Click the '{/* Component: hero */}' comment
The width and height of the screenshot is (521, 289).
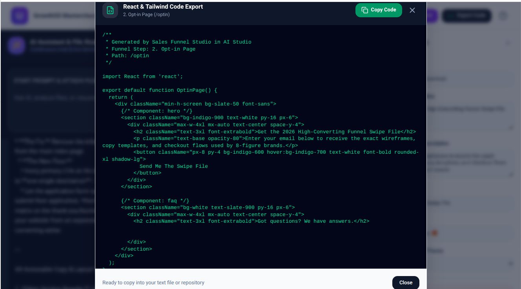point(157,111)
